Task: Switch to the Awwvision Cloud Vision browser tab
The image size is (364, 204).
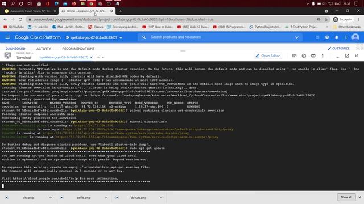Action: [x=30, y=11]
